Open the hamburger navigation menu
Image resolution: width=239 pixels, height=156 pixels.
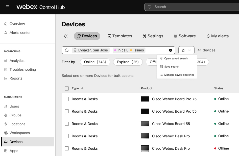8,7
